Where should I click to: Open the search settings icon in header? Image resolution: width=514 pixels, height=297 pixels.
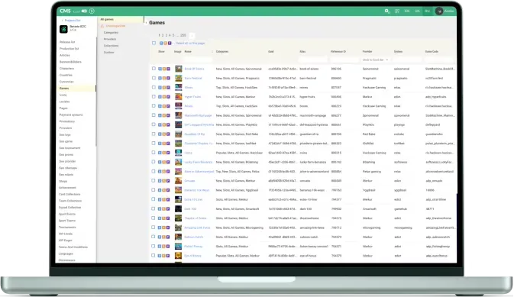click(387, 11)
